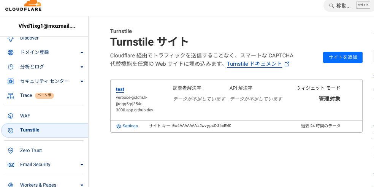
Task: Open the test site link
Action: click(x=120, y=89)
